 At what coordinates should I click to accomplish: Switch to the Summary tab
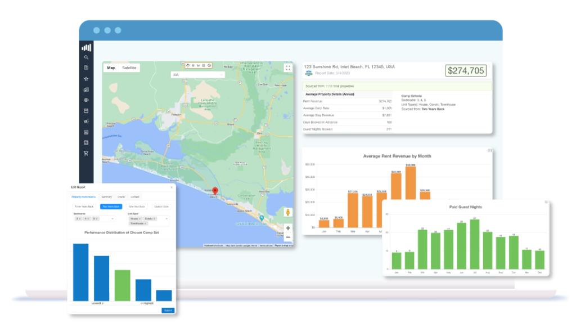coord(106,197)
